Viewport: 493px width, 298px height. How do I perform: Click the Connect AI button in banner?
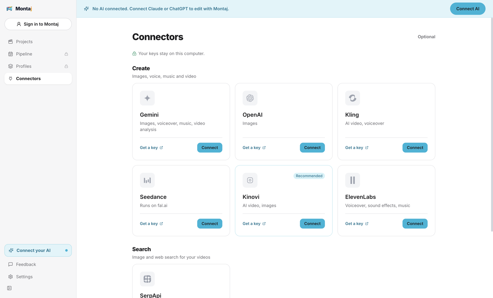click(x=468, y=9)
